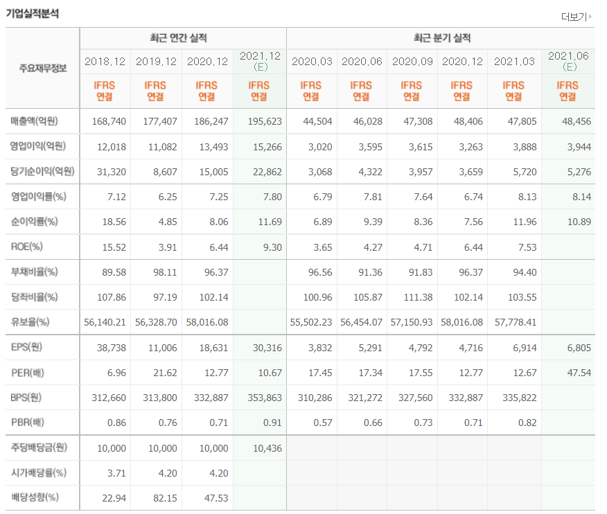This screenshot has height=514, width=607.
Task: Click the 2018.12 annual column header
Action: click(105, 62)
